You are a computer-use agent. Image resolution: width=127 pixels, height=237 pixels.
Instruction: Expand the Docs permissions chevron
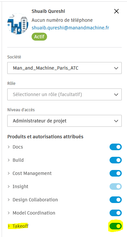(9, 147)
